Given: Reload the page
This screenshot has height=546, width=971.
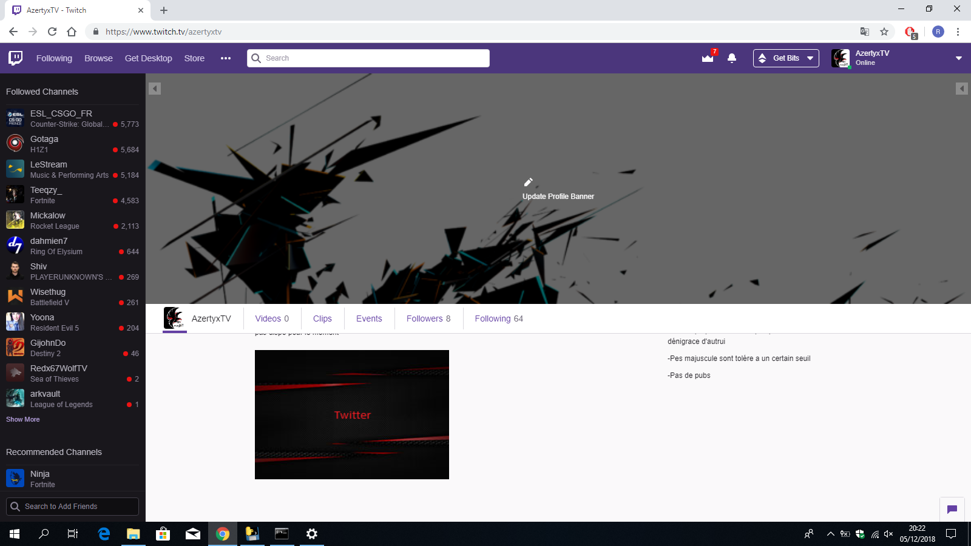Looking at the screenshot, I should (x=52, y=32).
